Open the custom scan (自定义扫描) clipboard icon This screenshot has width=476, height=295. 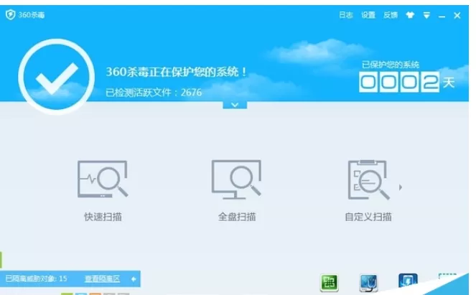click(368, 179)
